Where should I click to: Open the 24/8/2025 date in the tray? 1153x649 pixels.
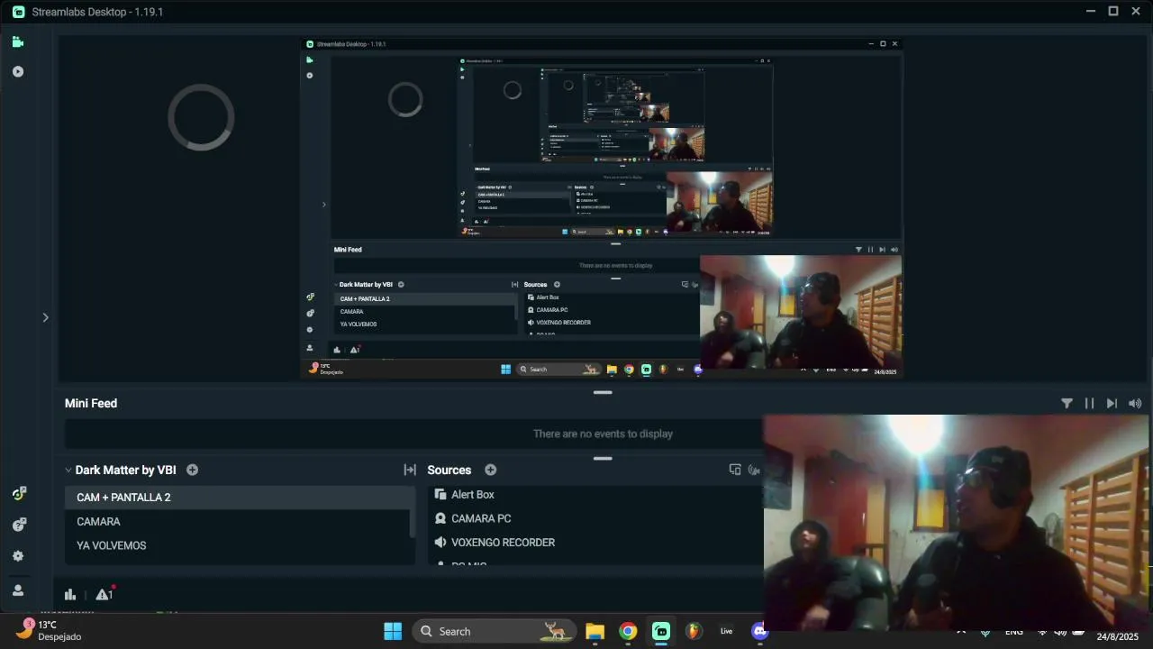tap(1118, 636)
